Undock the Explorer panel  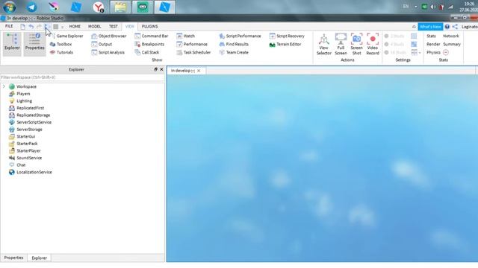pos(156,69)
